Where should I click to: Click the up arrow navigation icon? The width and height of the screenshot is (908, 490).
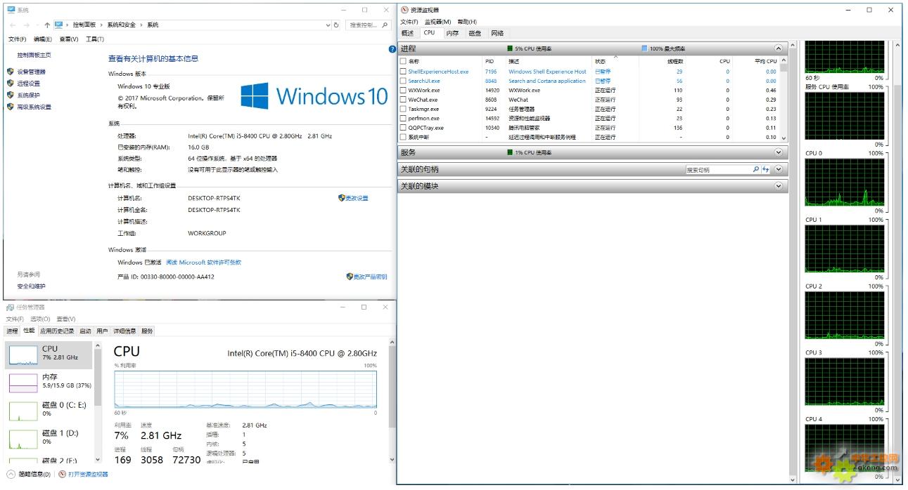47,25
